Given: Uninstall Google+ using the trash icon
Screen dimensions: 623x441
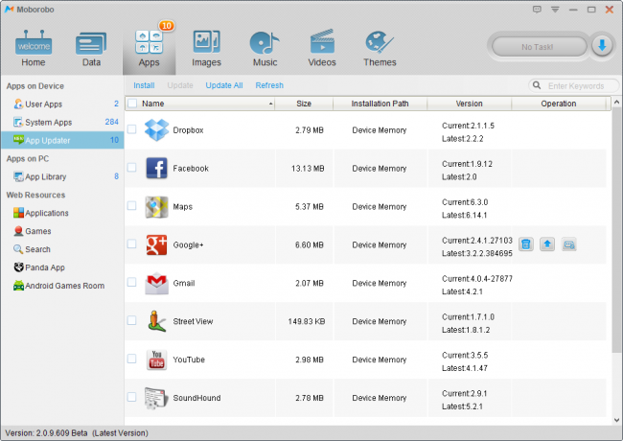Looking at the screenshot, I should pyautogui.click(x=525, y=244).
